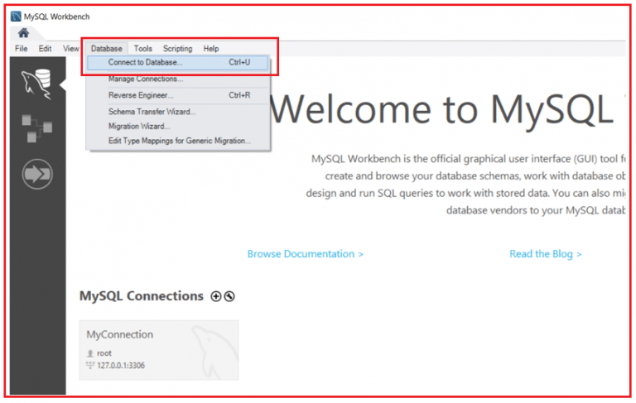Open the MyConnection tile
This screenshot has height=403, width=636.
(x=158, y=349)
